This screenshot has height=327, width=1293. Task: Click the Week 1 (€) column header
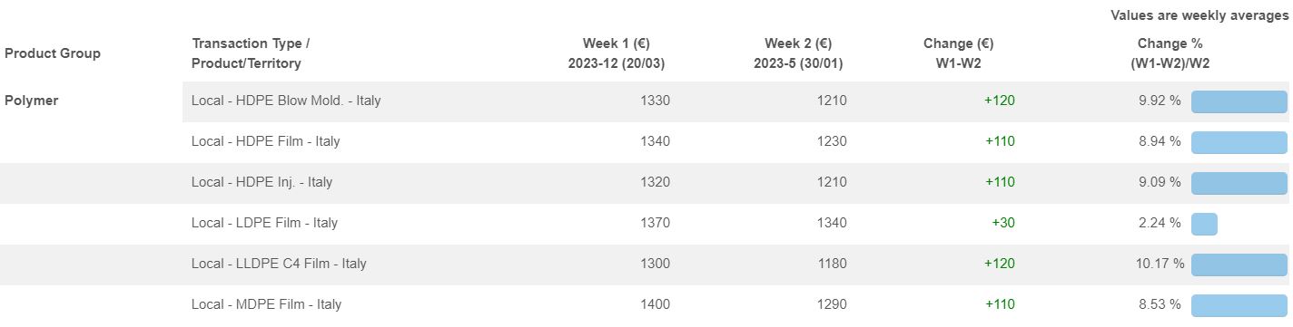click(x=616, y=53)
